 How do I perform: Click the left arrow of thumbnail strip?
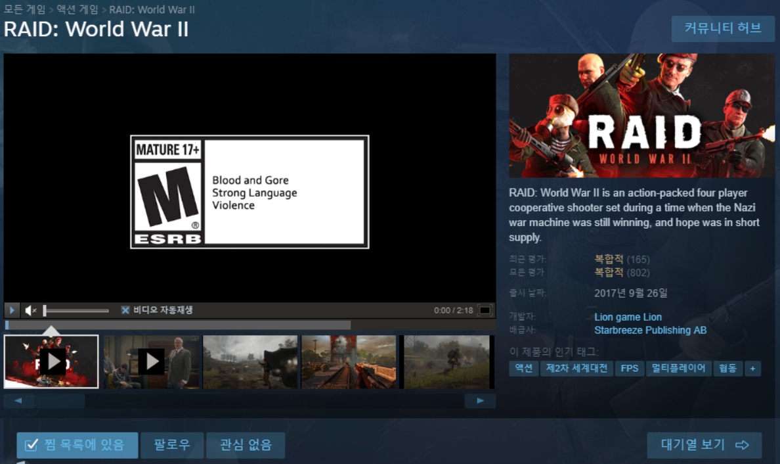coord(18,401)
